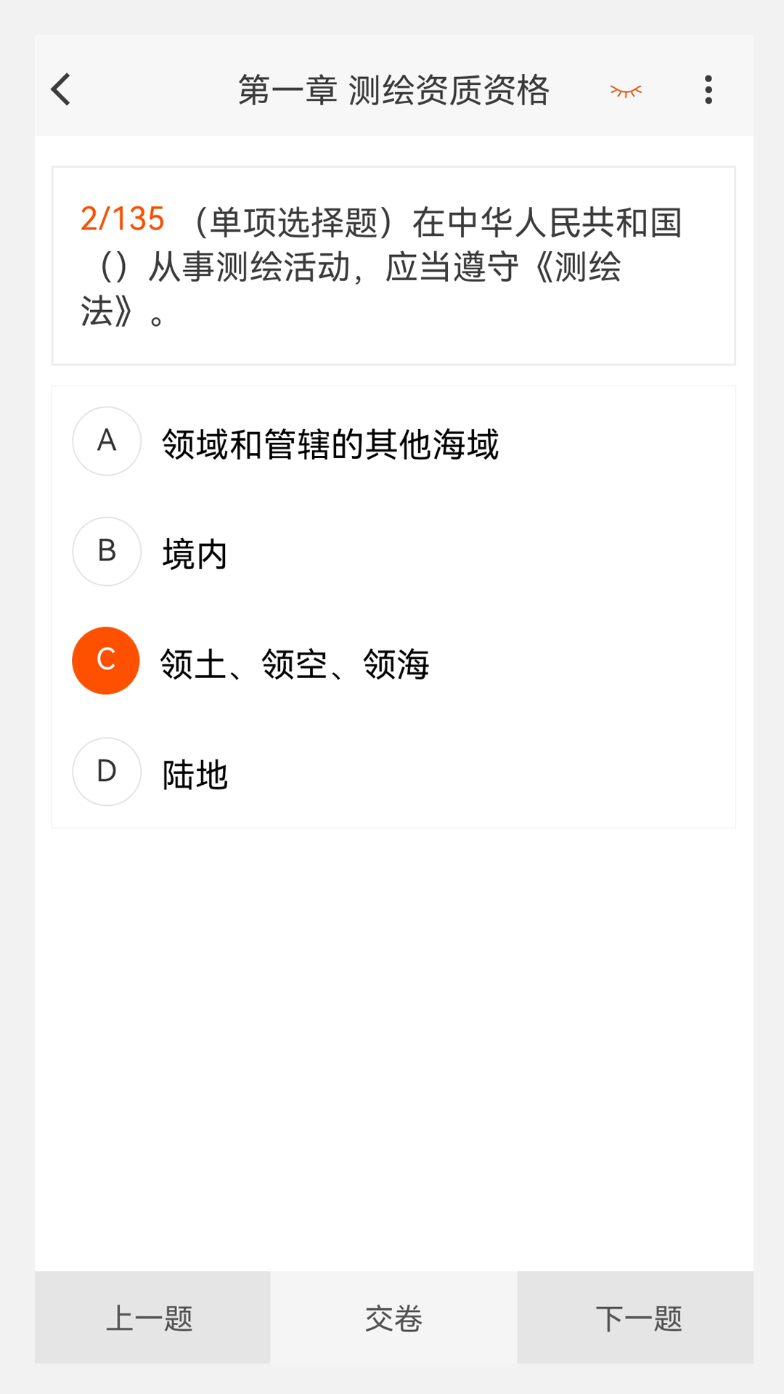Tap the question card's blank parentheses
Viewport: 784px width, 1394px height.
(114, 268)
